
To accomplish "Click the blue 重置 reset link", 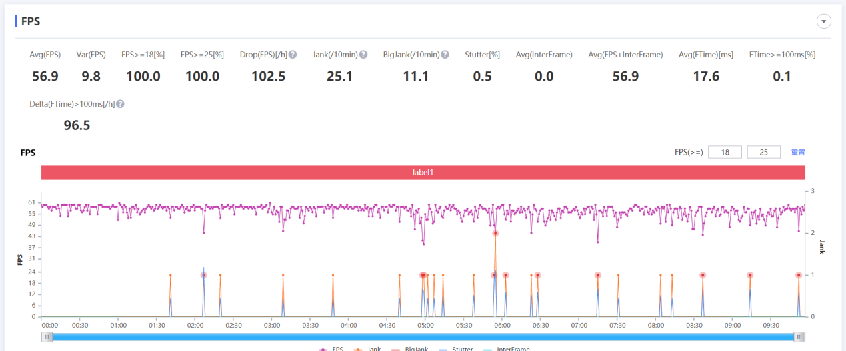I will (x=798, y=153).
